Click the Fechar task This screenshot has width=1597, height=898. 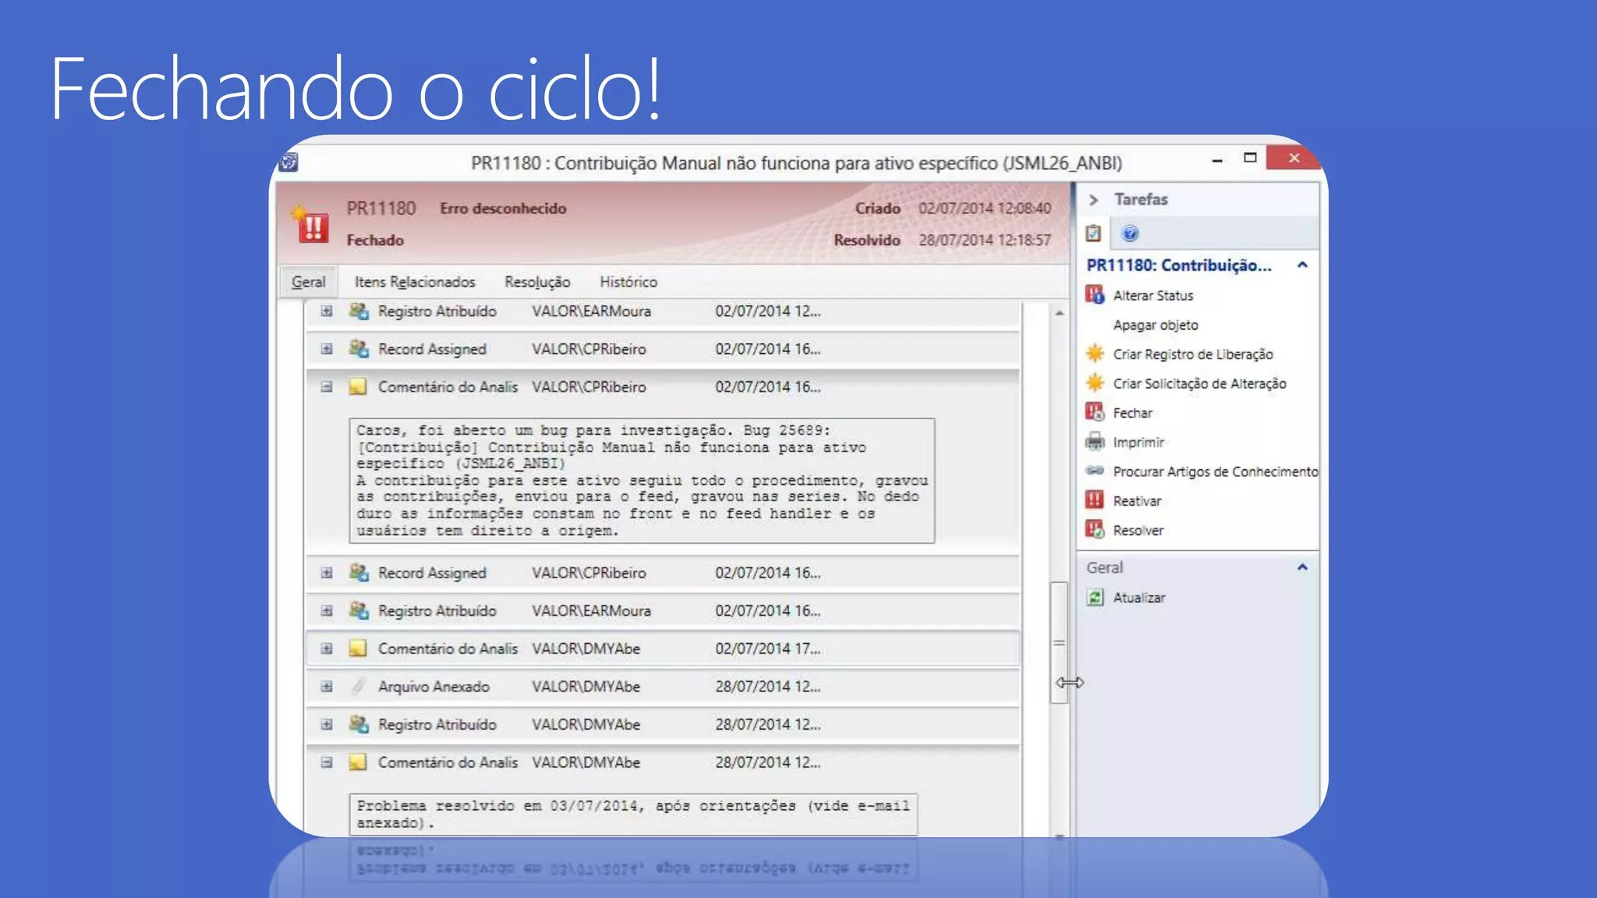tap(1132, 413)
